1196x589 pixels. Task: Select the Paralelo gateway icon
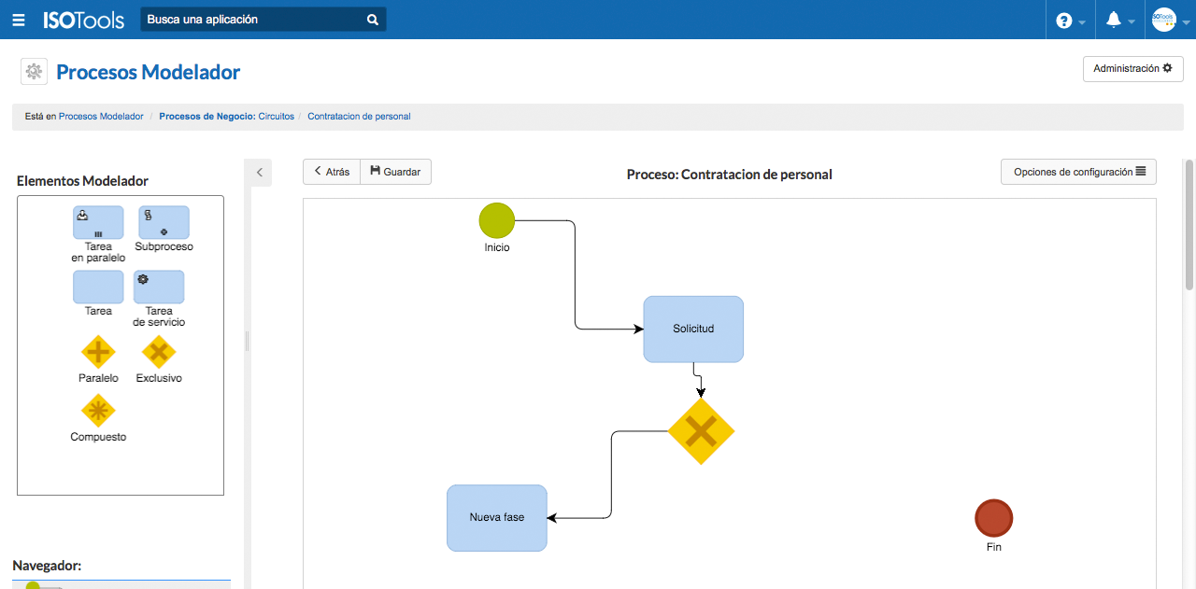[98, 353]
